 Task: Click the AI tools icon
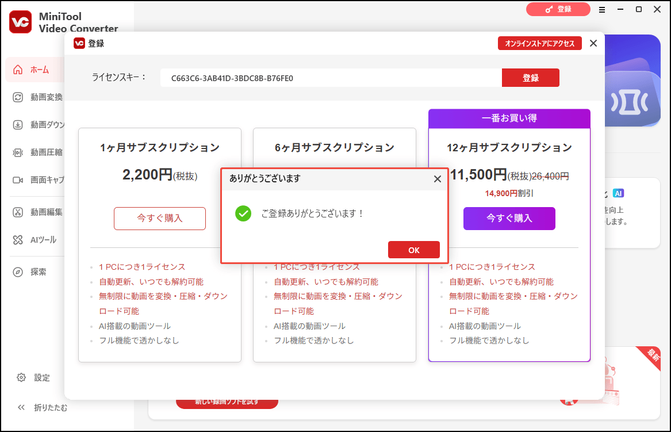click(18, 240)
